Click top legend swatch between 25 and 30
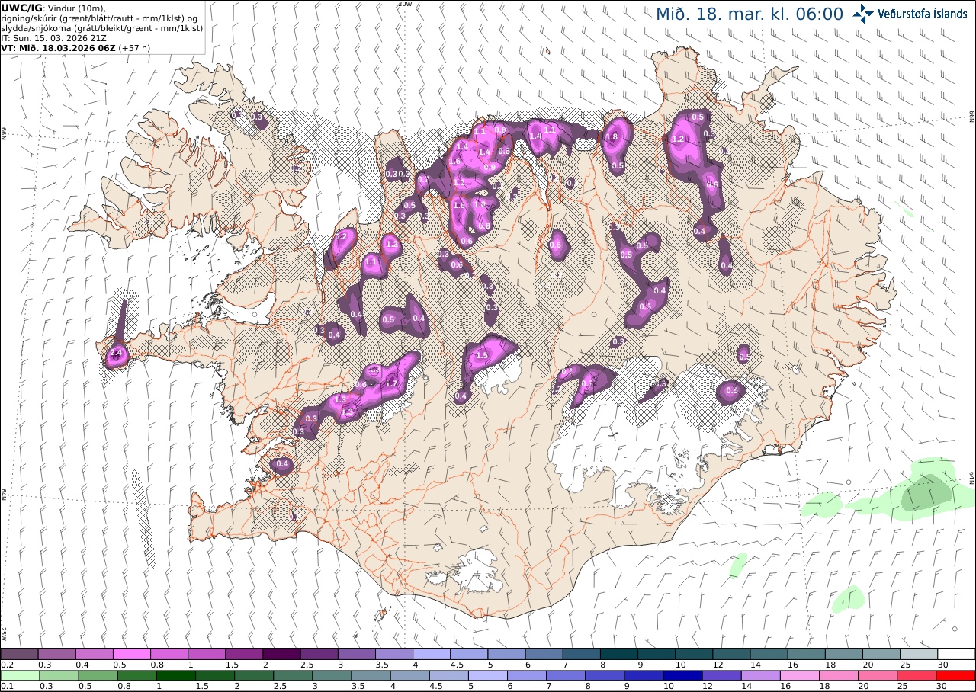This screenshot has width=976, height=692. pyautogui.click(x=919, y=654)
